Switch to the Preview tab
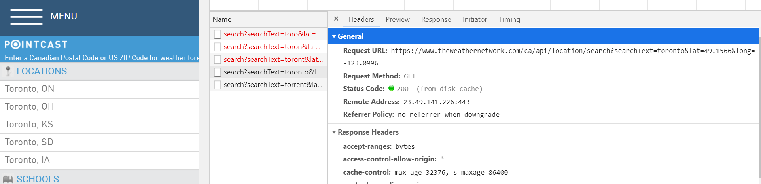 398,19
